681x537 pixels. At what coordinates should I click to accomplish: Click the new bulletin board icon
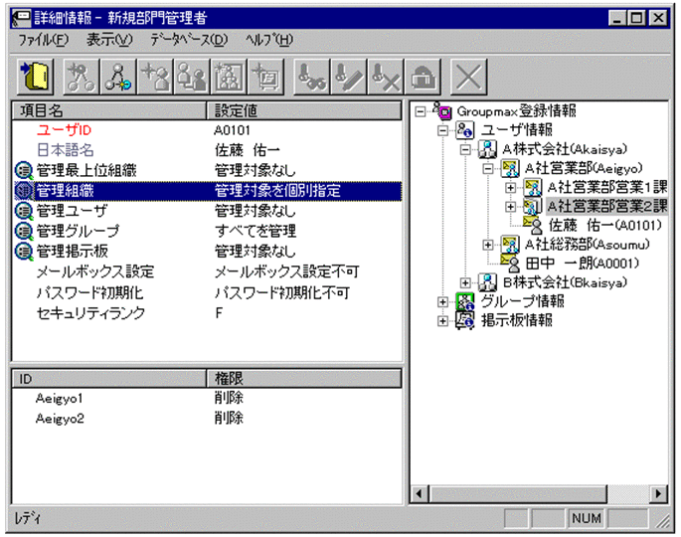(x=265, y=77)
